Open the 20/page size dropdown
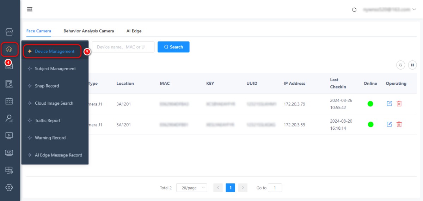 point(191,188)
